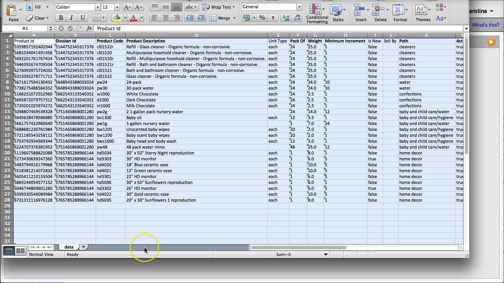Open cell Styles gallery
The width and height of the screenshot is (504, 283).
[x=337, y=13]
